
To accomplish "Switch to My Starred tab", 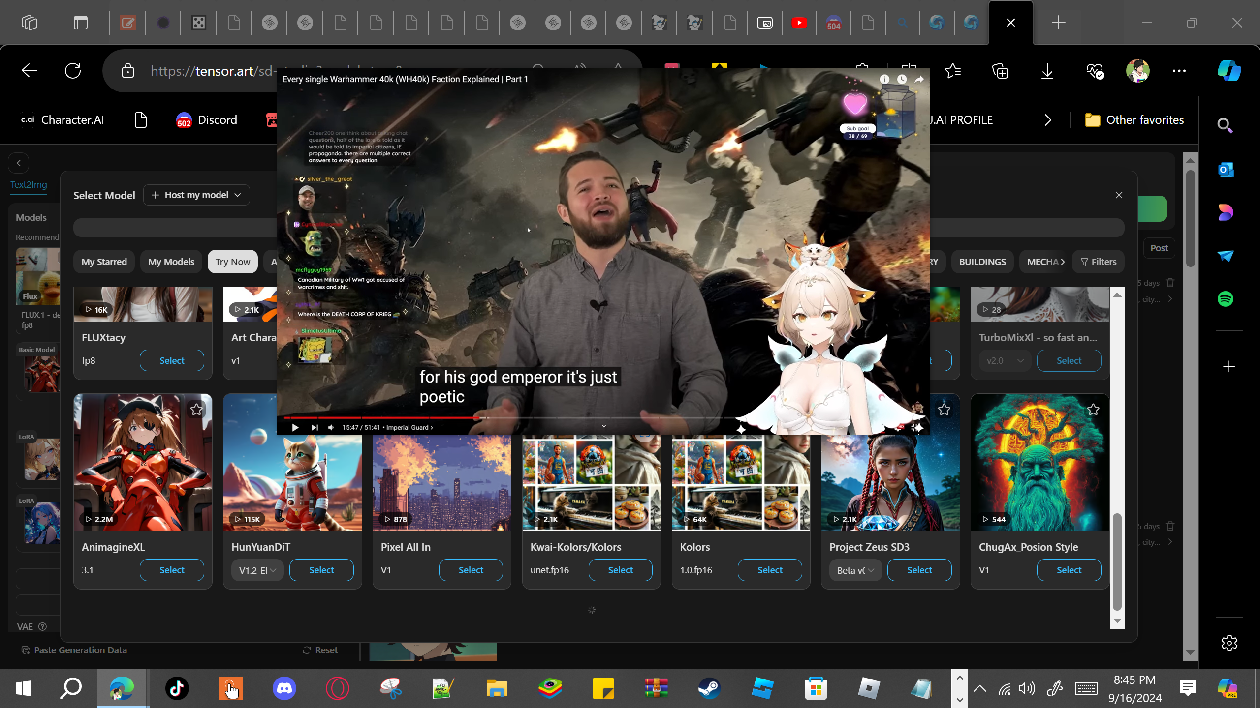I will 104,262.
